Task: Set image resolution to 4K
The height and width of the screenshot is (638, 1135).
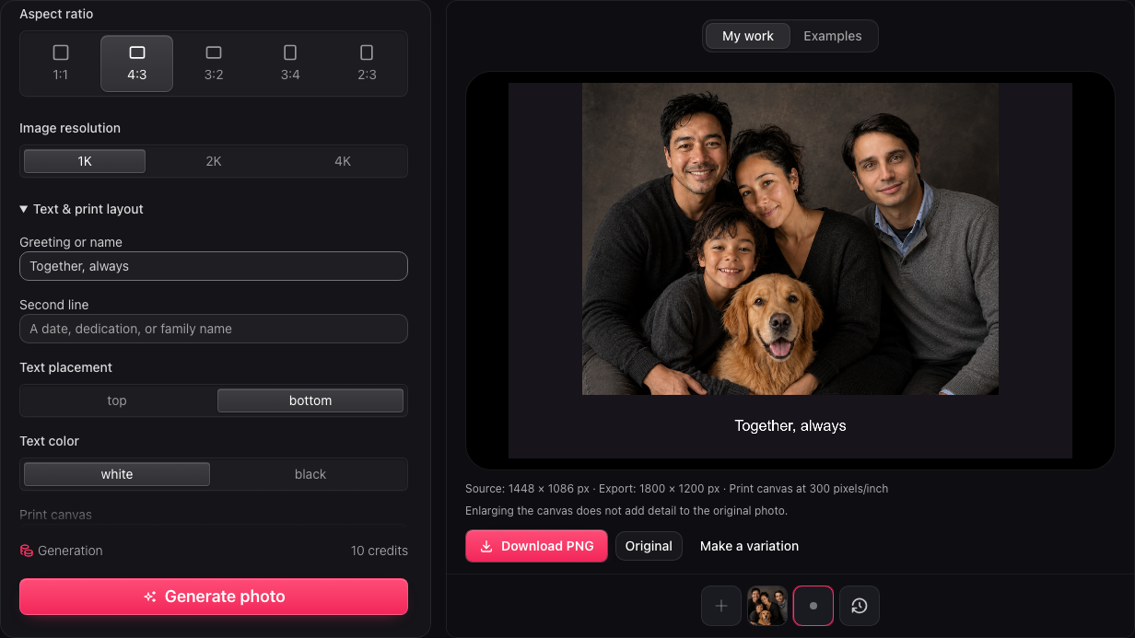Action: (x=343, y=161)
